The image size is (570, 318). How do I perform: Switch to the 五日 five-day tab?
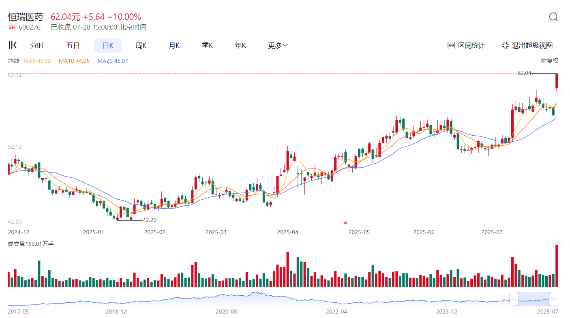point(73,45)
